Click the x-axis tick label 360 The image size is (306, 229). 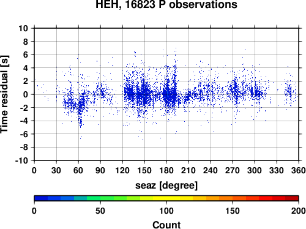(x=299, y=170)
